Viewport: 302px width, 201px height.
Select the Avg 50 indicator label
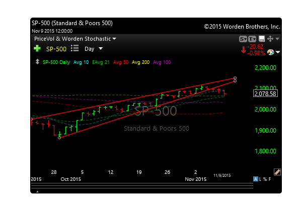[121, 62]
